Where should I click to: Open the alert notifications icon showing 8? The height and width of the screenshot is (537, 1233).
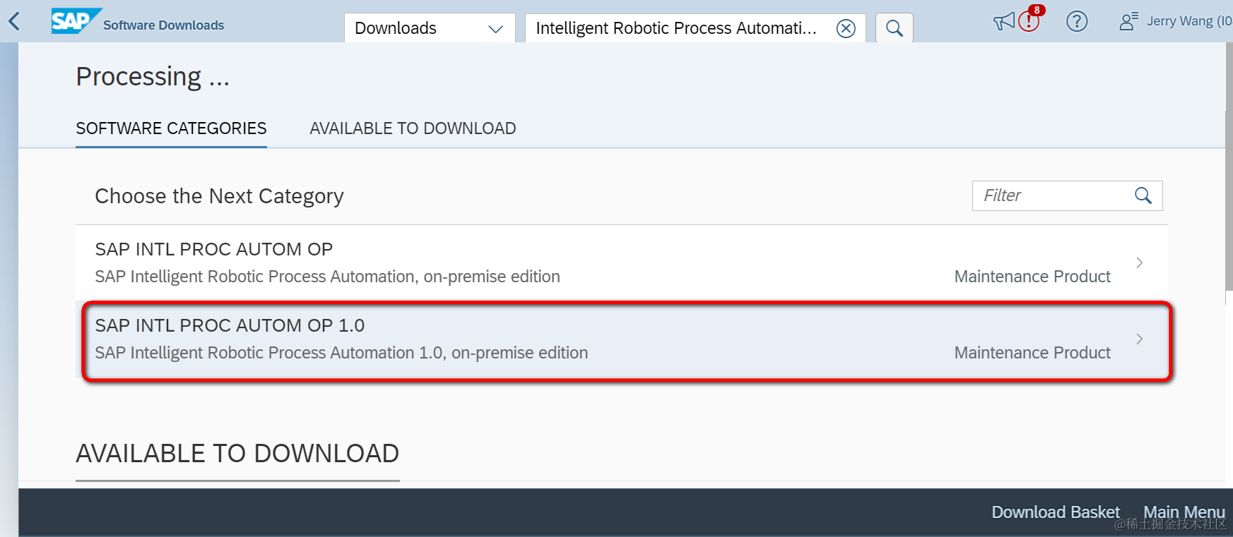(1030, 20)
